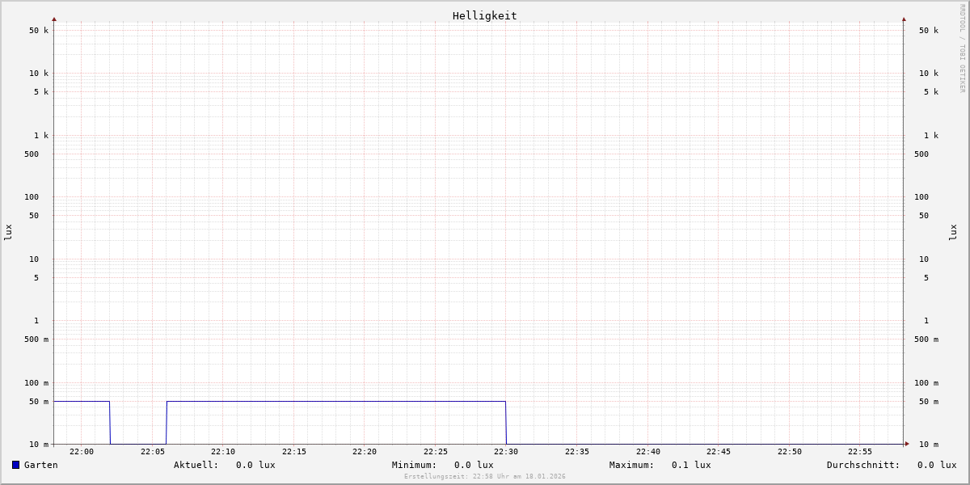Click the 22:20 time axis label
The image size is (970, 485).
[x=365, y=452]
